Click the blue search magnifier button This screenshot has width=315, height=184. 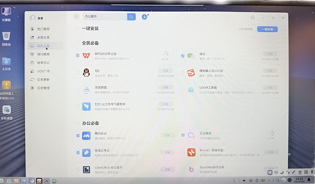click(131, 17)
